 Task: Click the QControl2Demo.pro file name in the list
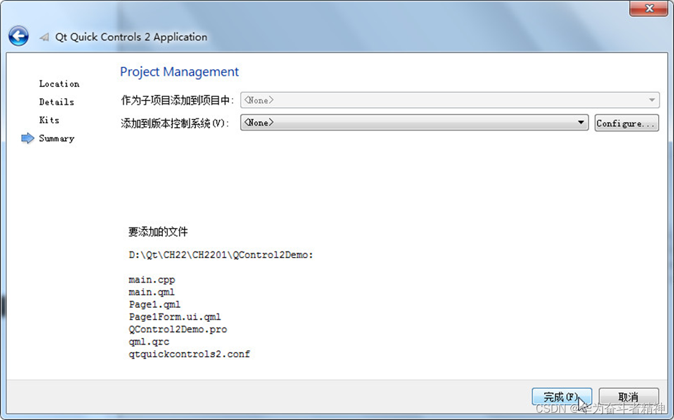point(177,329)
